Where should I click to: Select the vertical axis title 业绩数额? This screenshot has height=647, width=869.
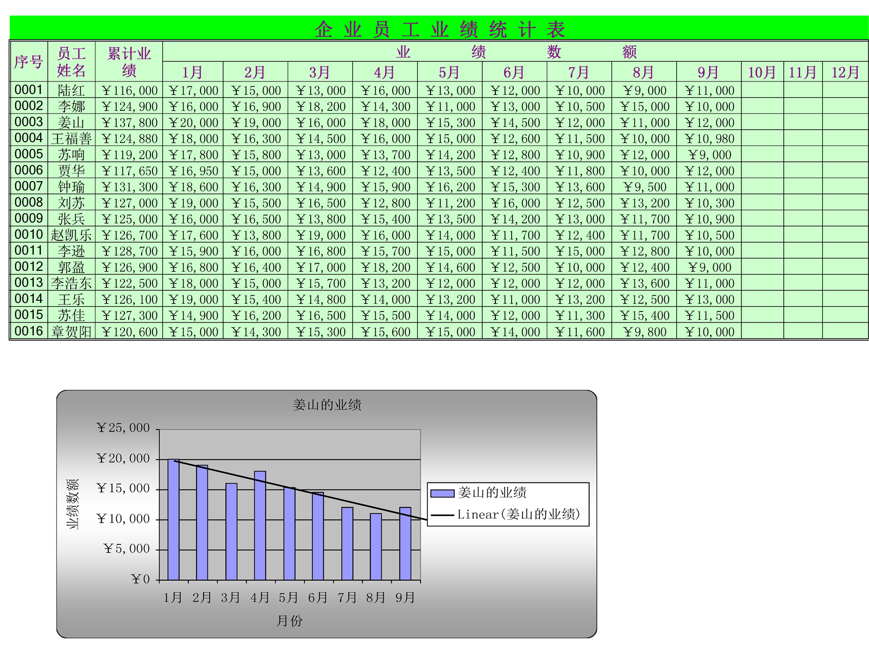pyautogui.click(x=73, y=504)
